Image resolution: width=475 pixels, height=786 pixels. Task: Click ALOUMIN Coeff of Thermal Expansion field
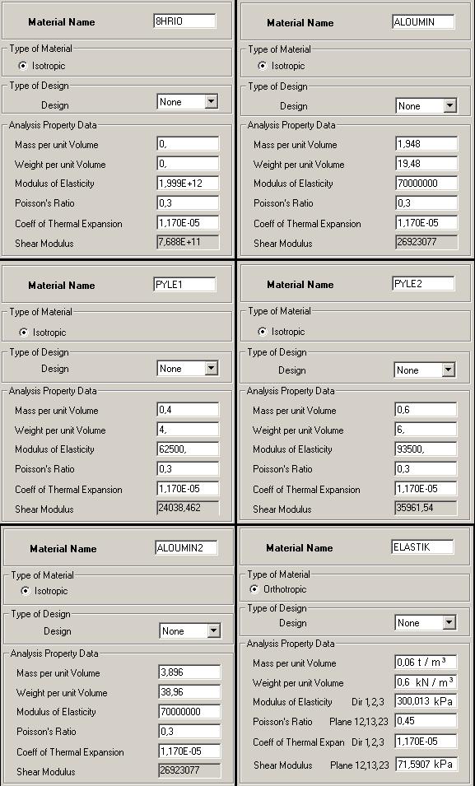click(426, 222)
